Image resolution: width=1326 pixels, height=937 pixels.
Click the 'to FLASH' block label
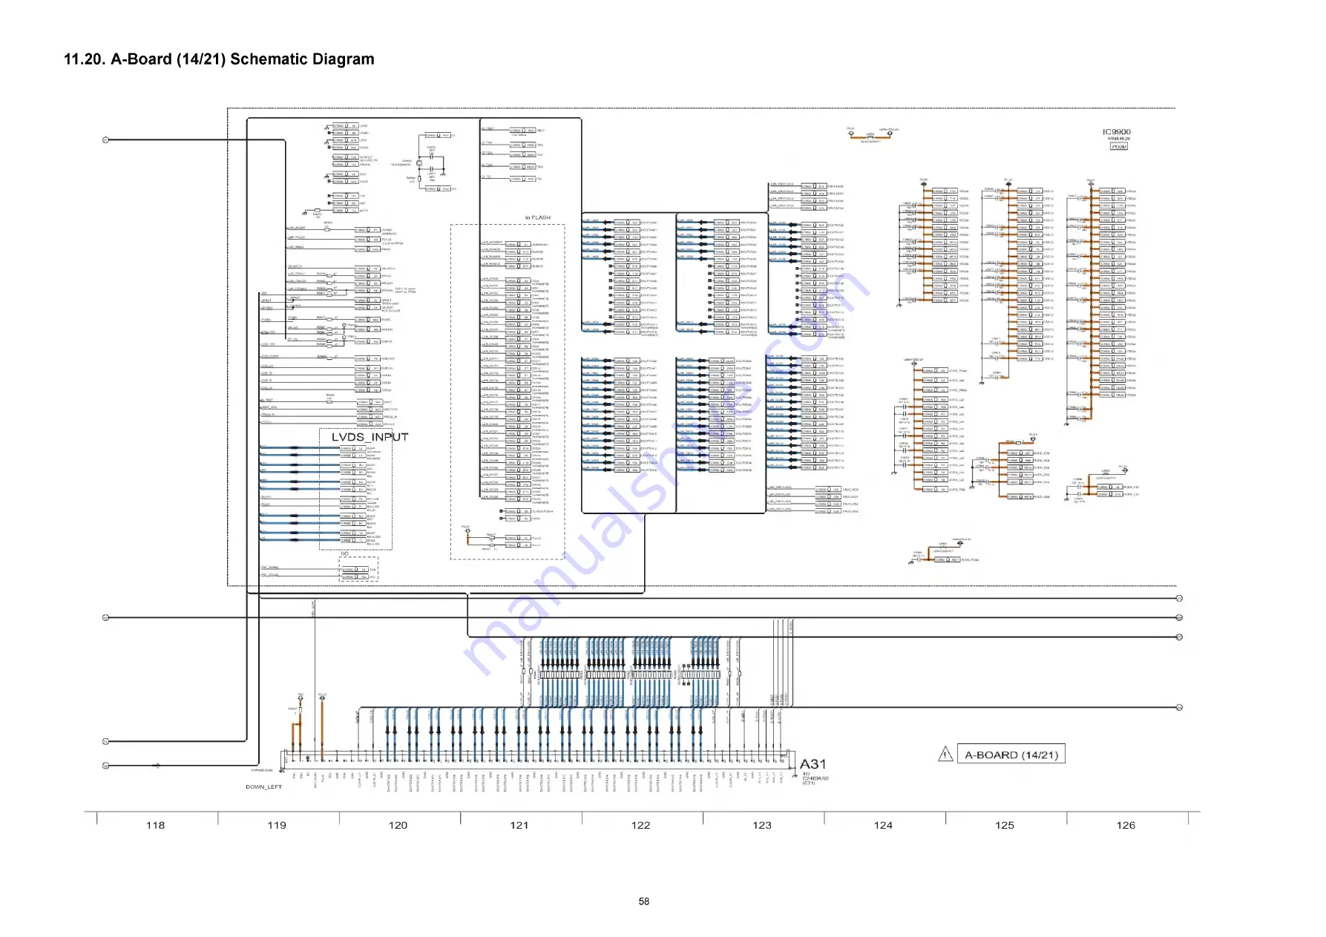click(x=538, y=218)
